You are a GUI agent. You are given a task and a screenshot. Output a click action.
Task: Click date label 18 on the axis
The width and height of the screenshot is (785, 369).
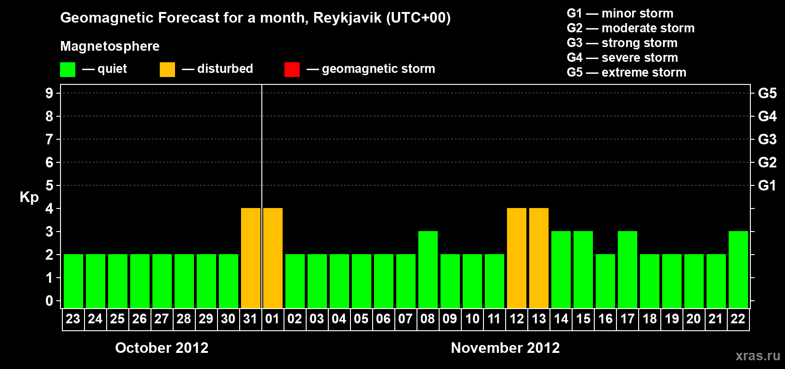point(649,319)
